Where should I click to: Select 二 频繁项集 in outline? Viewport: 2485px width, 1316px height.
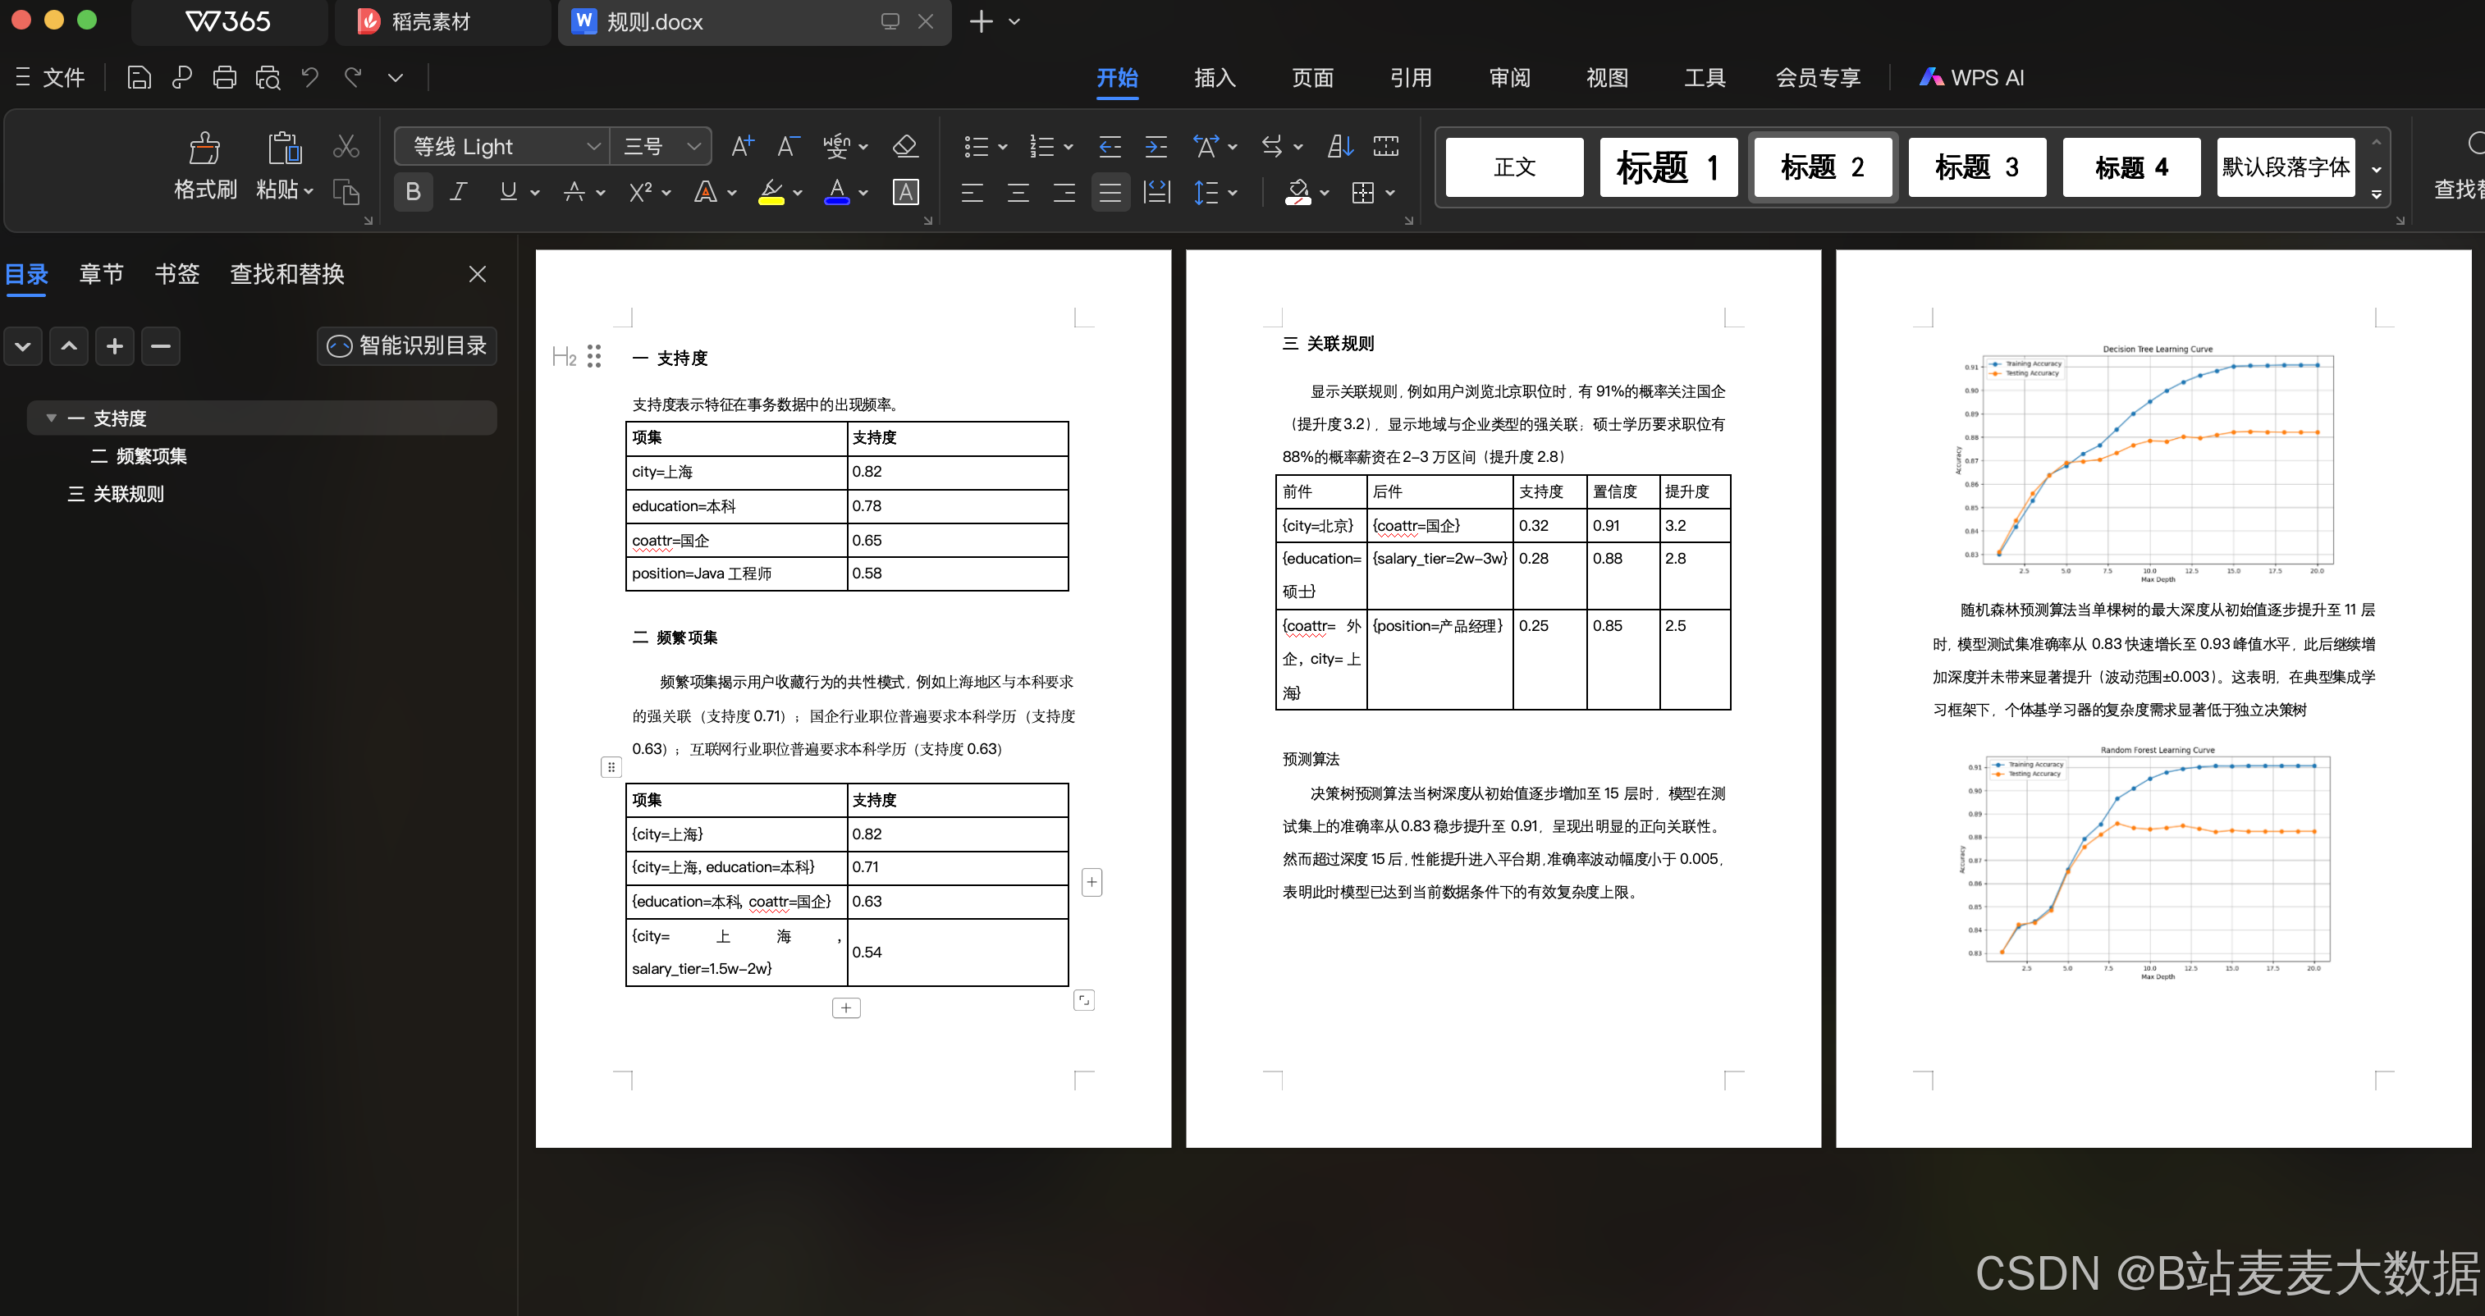pos(140,456)
